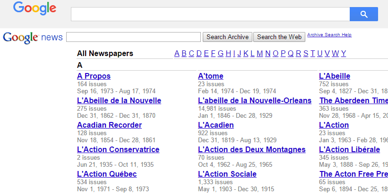Jump to letter D in index
Screen dimensions: 388x195
click(199, 54)
